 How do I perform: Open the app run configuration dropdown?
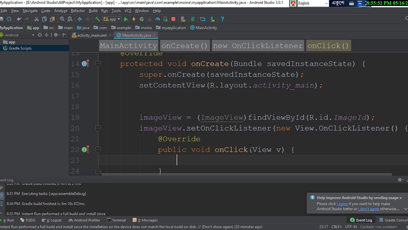point(112,19)
